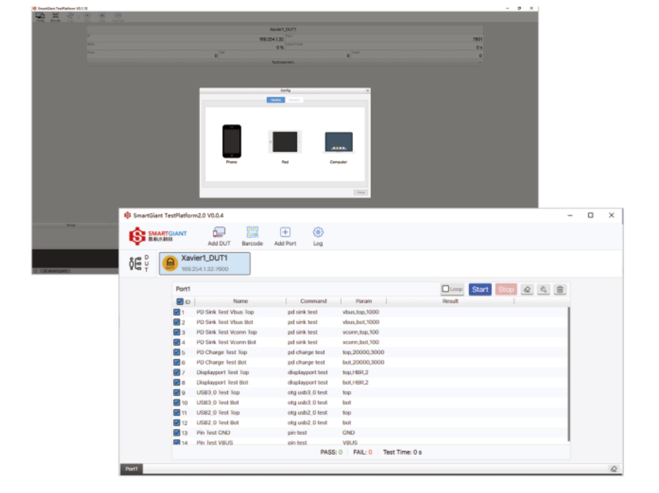
Task: Click 'PD Sink Test Vconn Top' name cell
Action: tap(227, 332)
